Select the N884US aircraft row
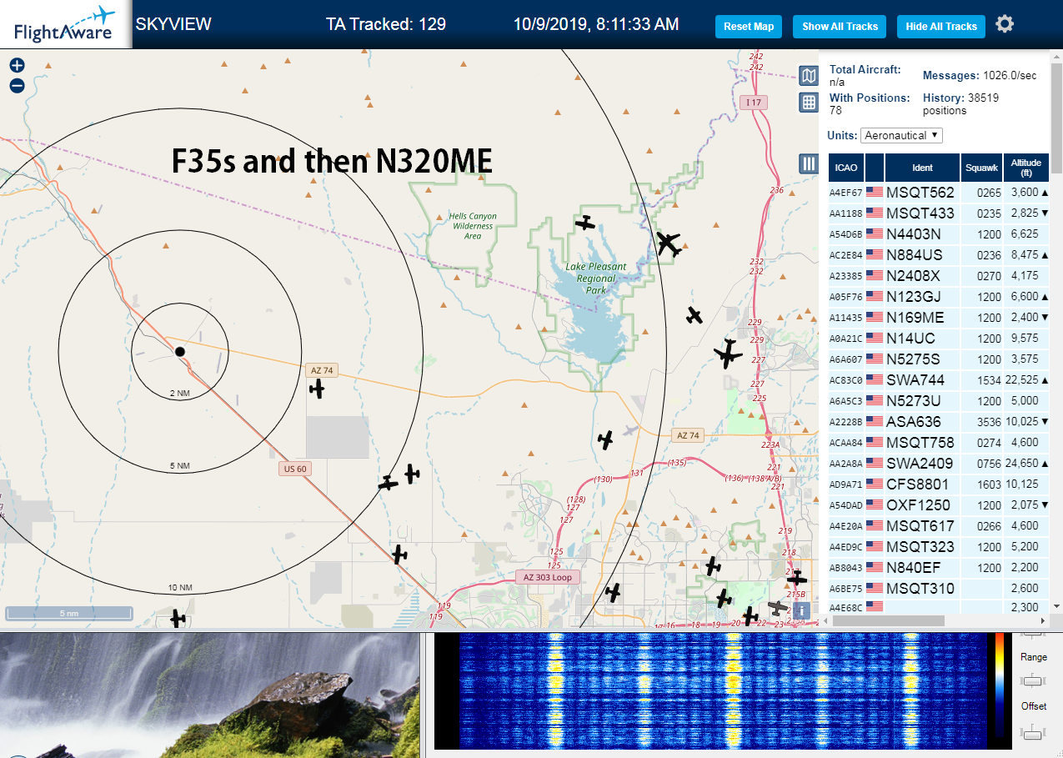This screenshot has width=1063, height=758. pos(939,254)
